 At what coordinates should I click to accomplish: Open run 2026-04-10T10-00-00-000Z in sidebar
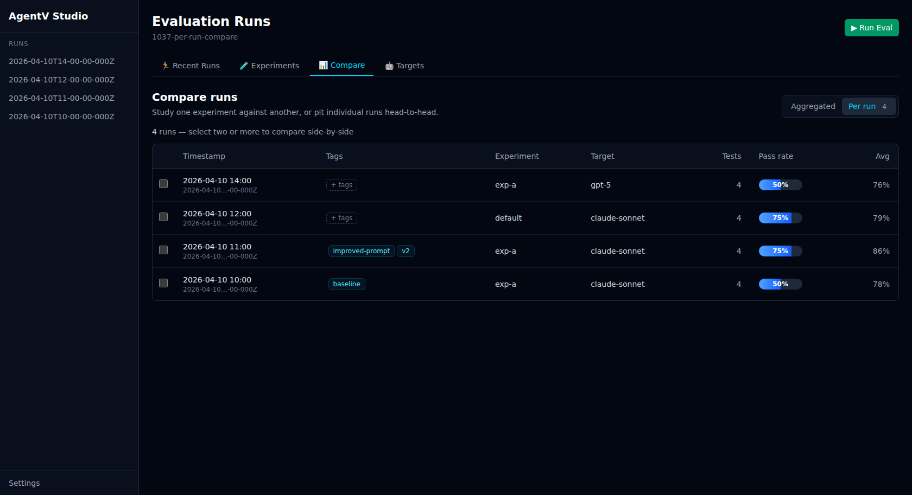61,117
